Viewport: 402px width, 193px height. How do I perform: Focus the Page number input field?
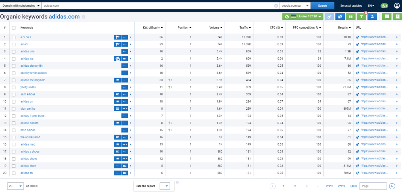(373, 186)
